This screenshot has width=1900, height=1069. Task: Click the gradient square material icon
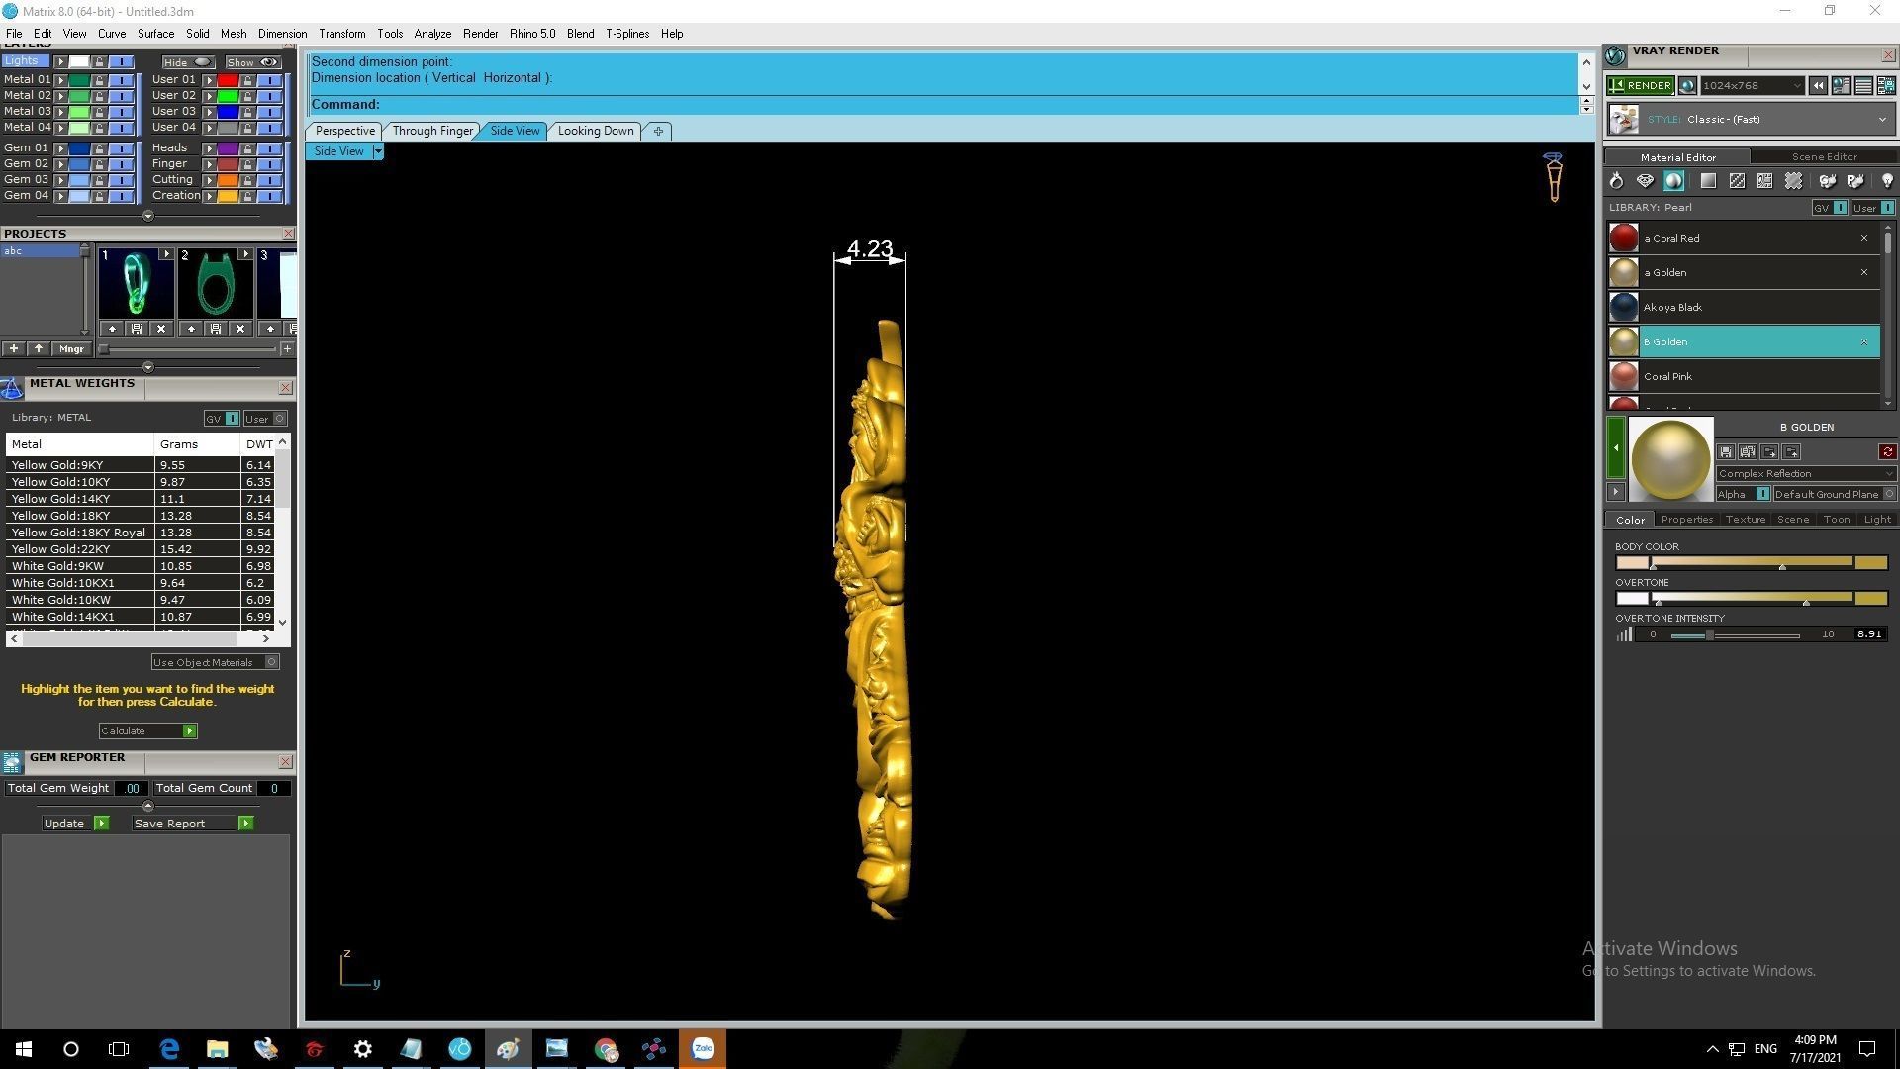[x=1708, y=181]
